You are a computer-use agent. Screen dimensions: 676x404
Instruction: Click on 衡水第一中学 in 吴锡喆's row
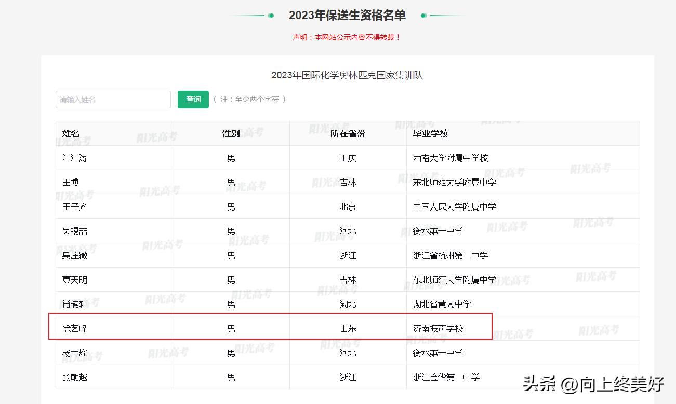438,231
